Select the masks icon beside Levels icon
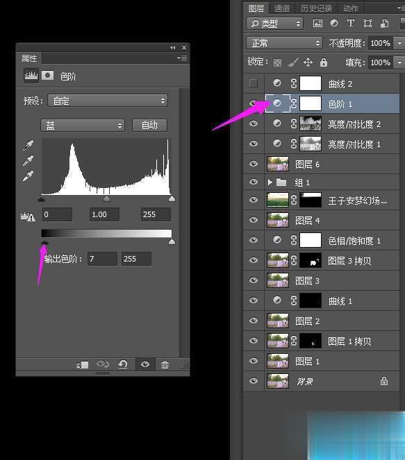The height and width of the screenshot is (460, 405). 47,76
